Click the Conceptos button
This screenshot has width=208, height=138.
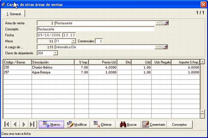179,125
